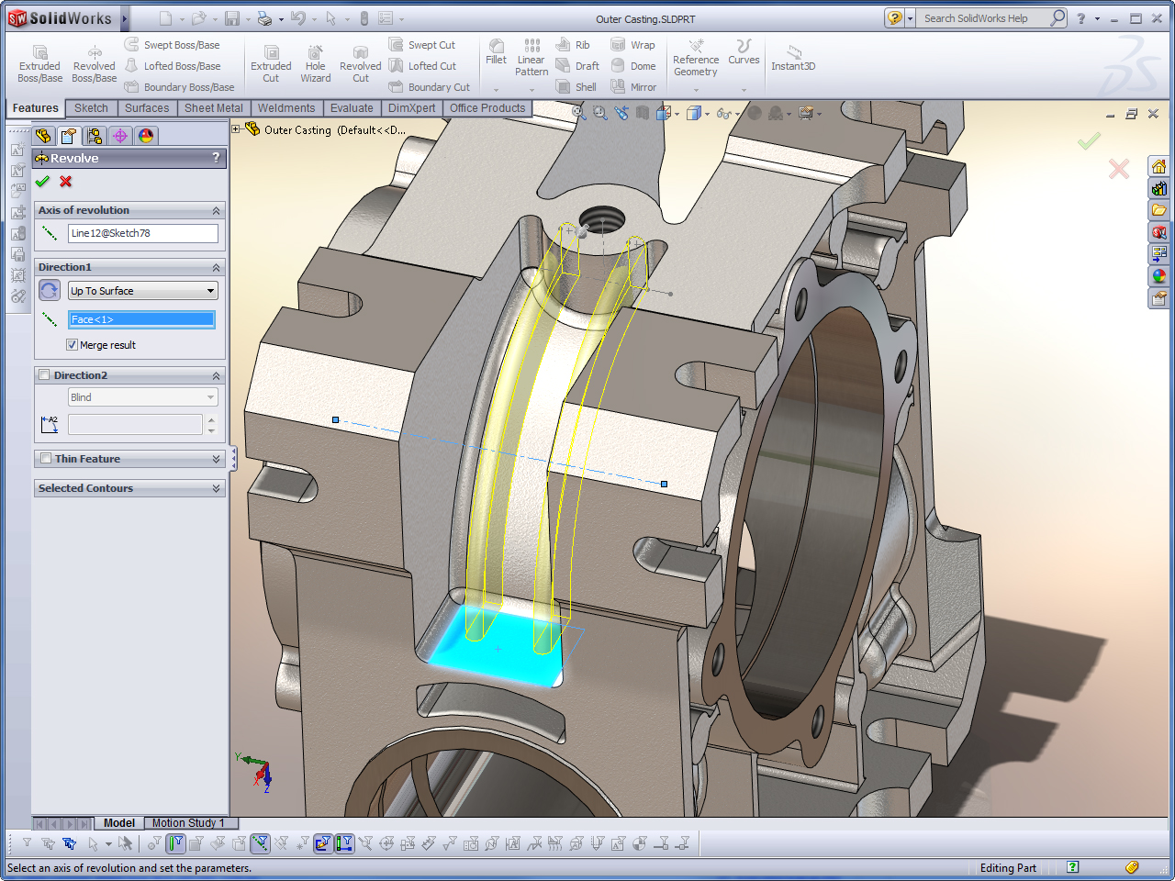The image size is (1175, 881).
Task: Switch to the Sketch tab
Action: coord(91,108)
